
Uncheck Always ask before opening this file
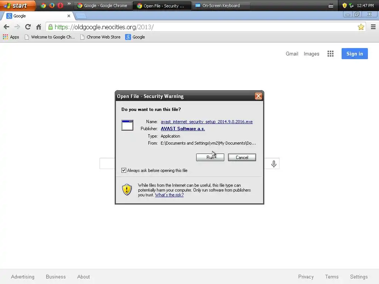click(x=124, y=170)
